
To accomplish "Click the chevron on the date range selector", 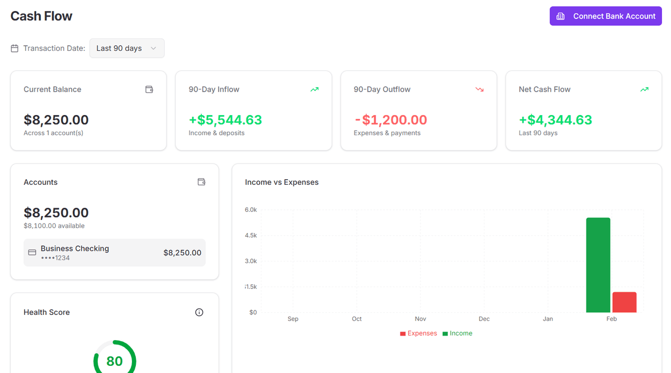I will (x=153, y=48).
